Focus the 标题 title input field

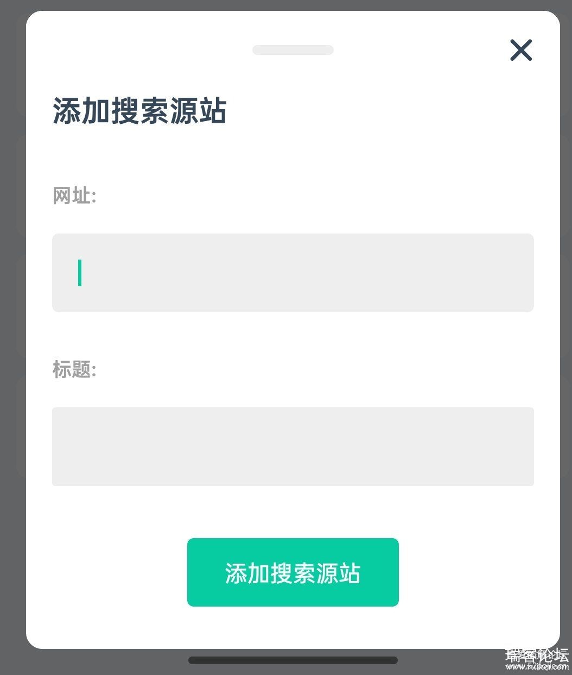point(293,446)
